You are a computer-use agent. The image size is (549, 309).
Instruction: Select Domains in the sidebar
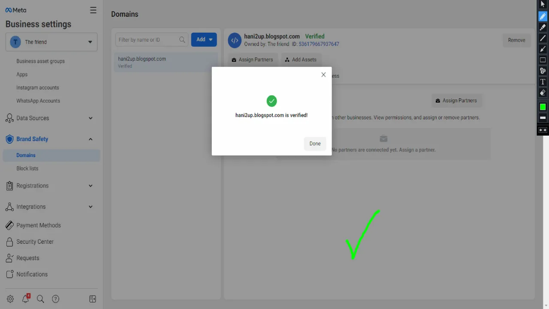click(x=51, y=155)
